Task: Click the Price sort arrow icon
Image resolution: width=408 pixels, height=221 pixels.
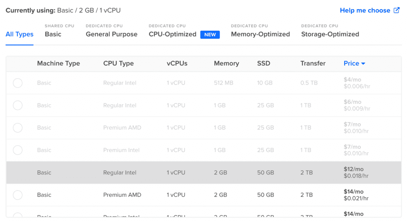Action: [x=363, y=63]
